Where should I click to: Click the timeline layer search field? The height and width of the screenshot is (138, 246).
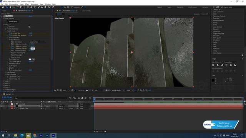[41, 98]
